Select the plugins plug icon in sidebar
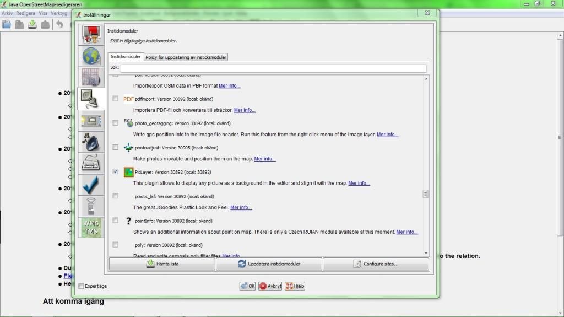The width and height of the screenshot is (564, 317). (x=91, y=99)
